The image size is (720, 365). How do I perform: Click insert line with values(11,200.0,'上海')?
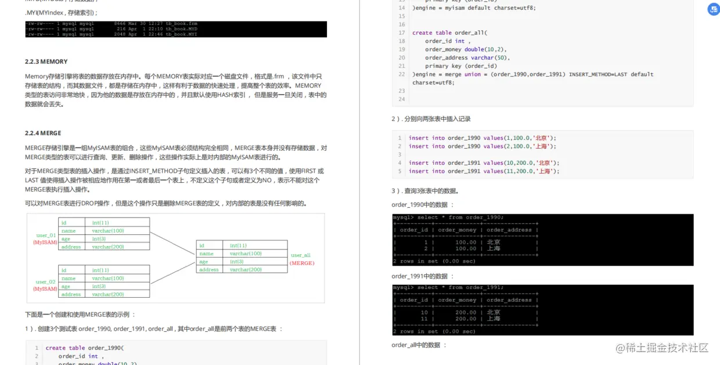click(484, 171)
